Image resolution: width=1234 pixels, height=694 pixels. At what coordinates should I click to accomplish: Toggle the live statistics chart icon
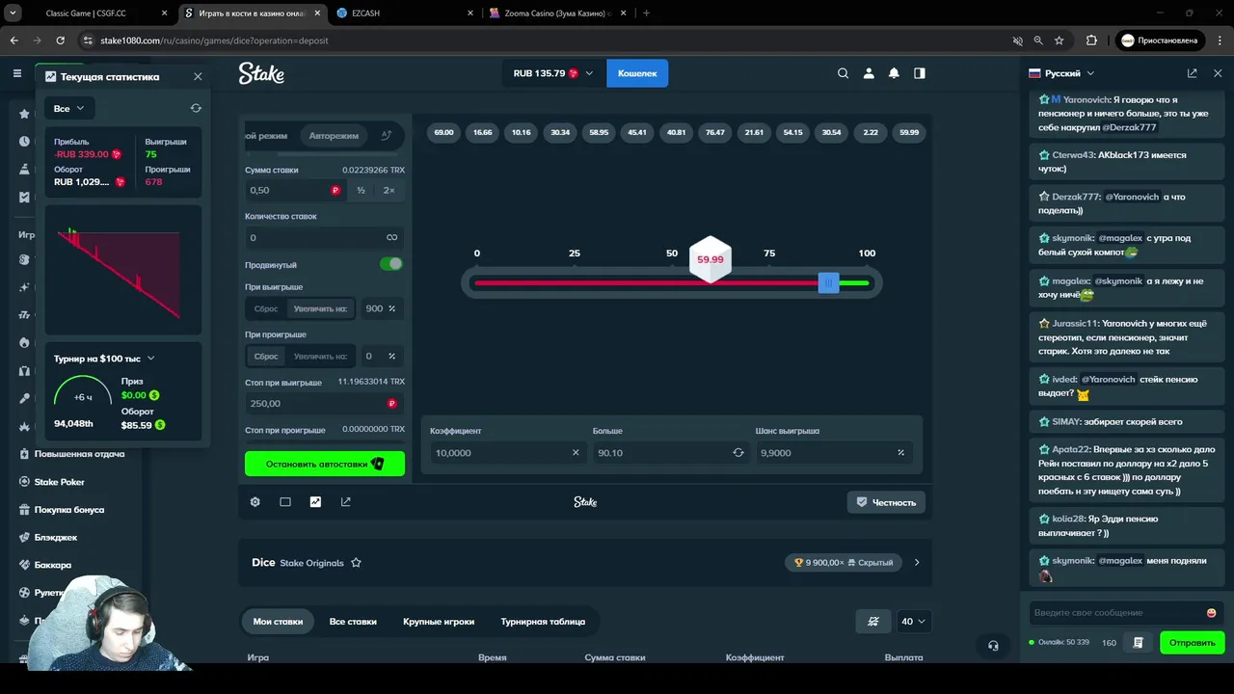(315, 502)
